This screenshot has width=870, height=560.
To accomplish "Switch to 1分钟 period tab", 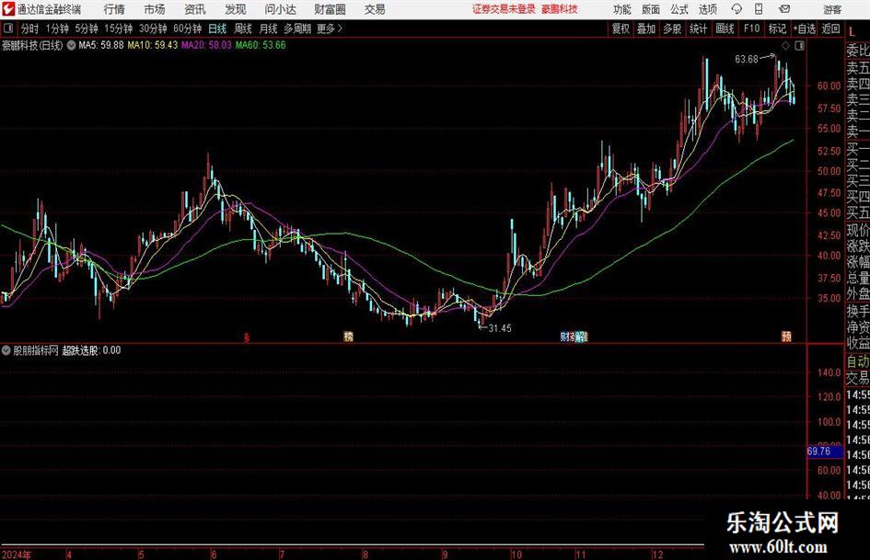I will click(x=57, y=29).
